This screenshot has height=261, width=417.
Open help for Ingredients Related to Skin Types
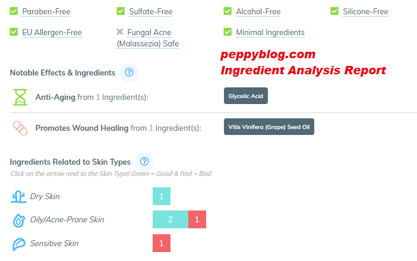[144, 162]
